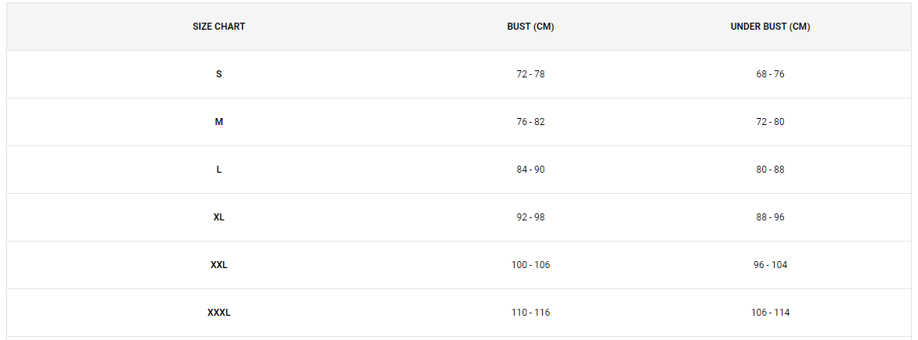Click the 72 - 78 bust value
The width and height of the screenshot is (918, 340).
click(530, 74)
